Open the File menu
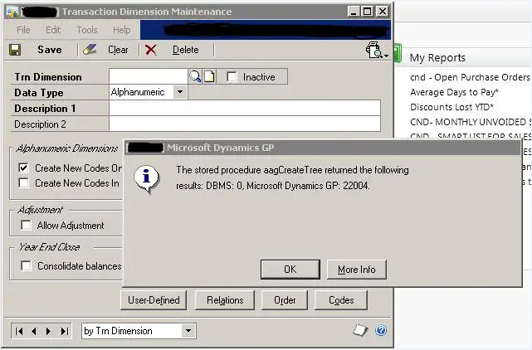 point(24,30)
